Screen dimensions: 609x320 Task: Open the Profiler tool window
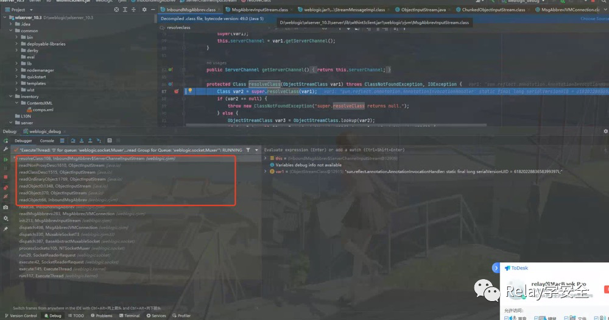click(x=181, y=316)
